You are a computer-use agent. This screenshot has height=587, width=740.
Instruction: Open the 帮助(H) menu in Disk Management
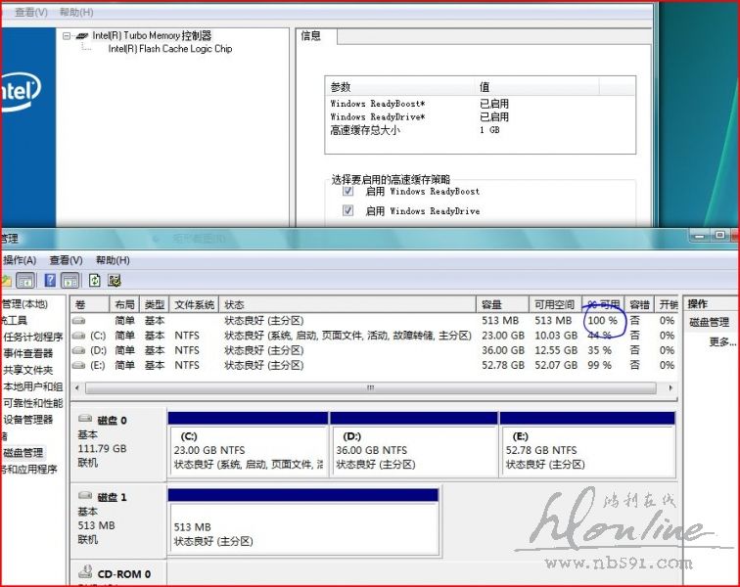point(113,260)
